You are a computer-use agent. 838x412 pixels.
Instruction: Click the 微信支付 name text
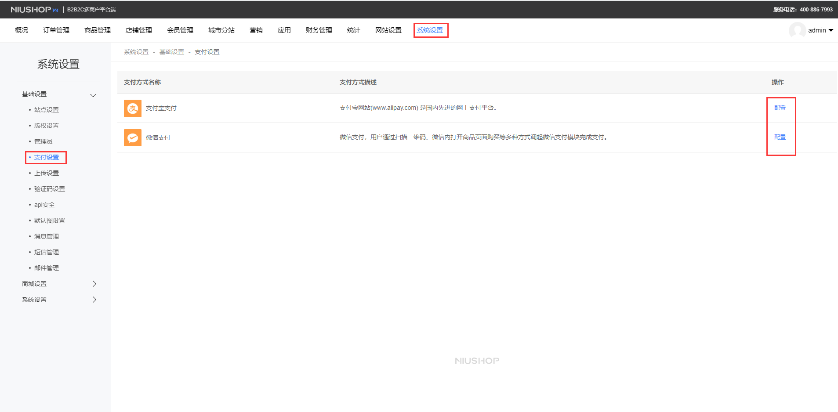[158, 137]
